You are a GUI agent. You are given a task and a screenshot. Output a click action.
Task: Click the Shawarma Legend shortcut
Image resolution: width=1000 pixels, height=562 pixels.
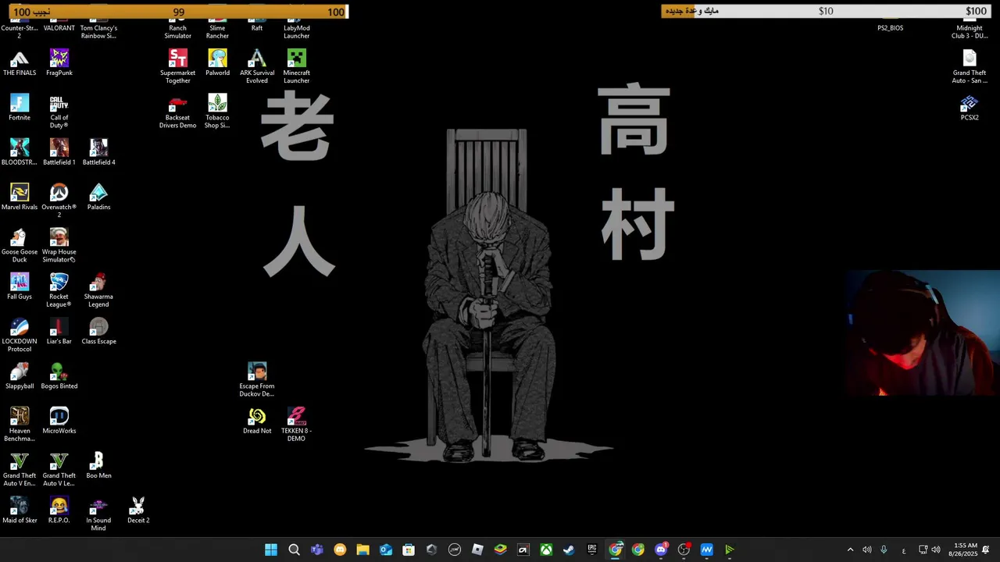click(x=98, y=290)
